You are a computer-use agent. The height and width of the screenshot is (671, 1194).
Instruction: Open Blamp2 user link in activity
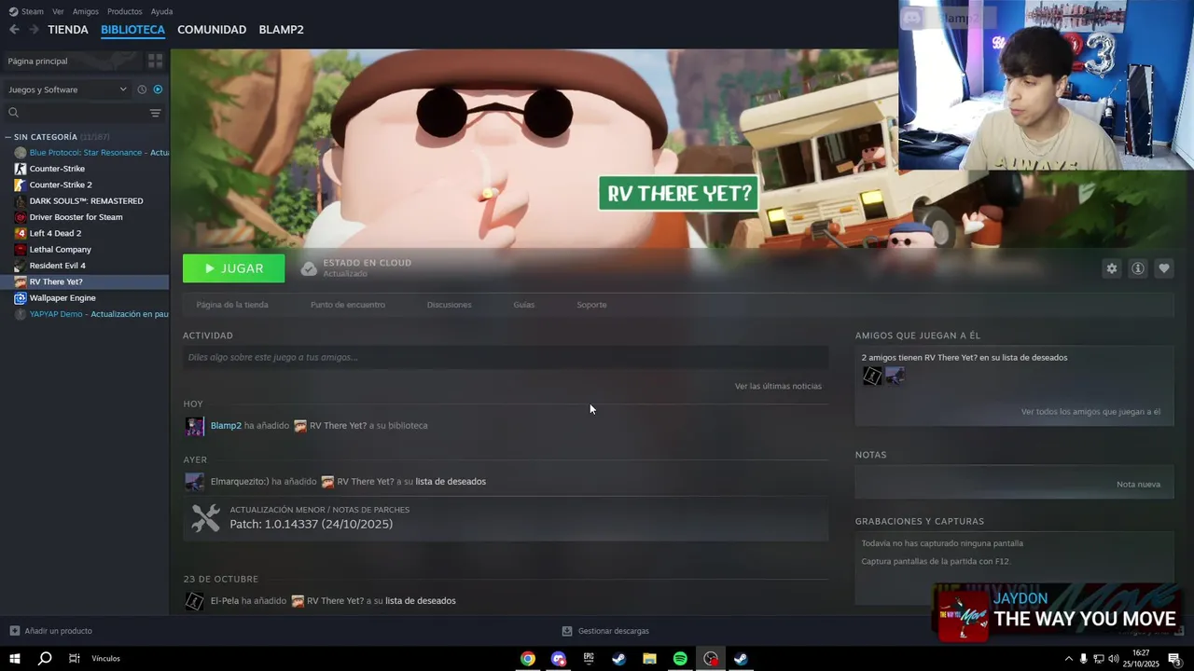point(226,426)
